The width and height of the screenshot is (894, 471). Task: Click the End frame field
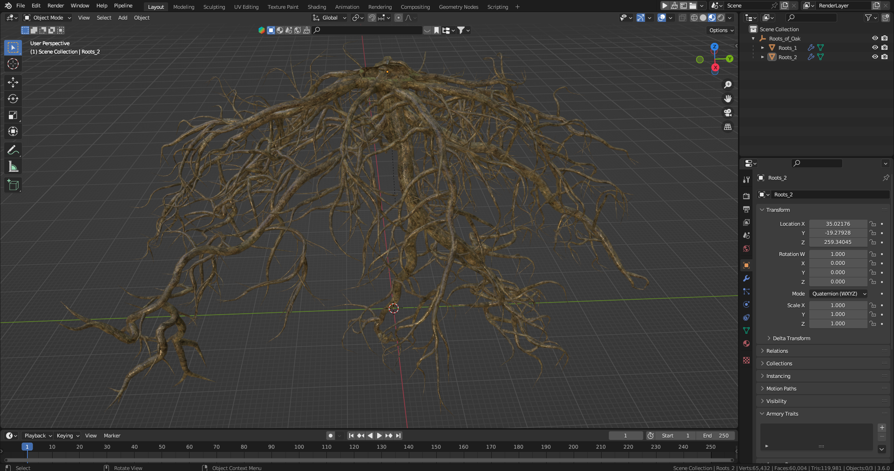716,436
